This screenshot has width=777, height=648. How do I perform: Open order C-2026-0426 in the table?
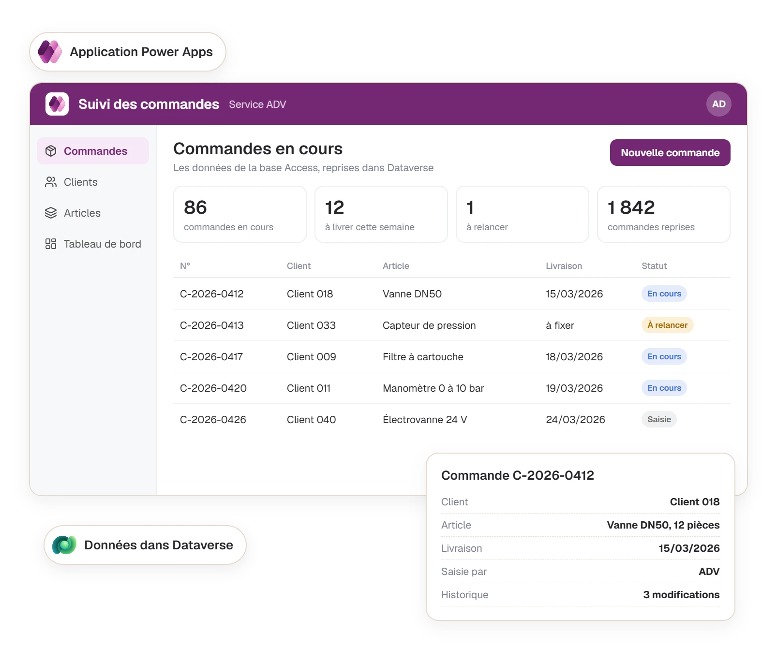452,419
